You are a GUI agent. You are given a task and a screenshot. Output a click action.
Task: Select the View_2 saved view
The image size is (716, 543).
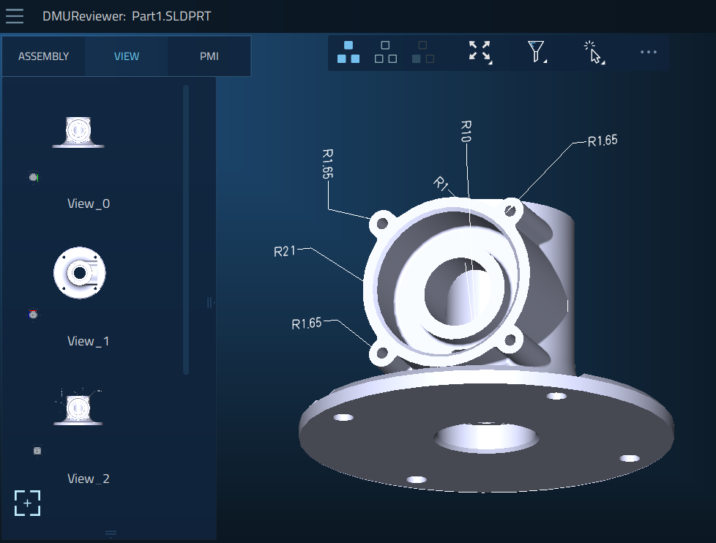coord(78,408)
